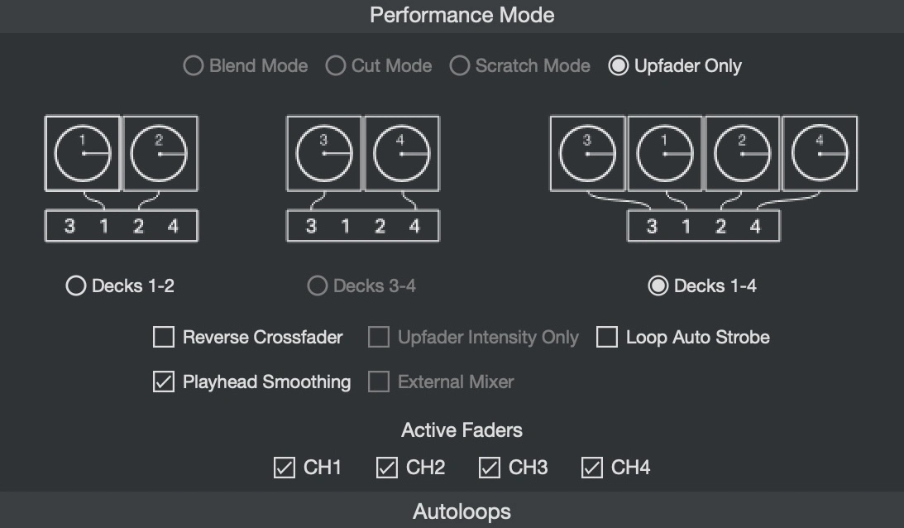Select the Decks 1-4 radio button
The height and width of the screenshot is (528, 904).
[x=658, y=286]
